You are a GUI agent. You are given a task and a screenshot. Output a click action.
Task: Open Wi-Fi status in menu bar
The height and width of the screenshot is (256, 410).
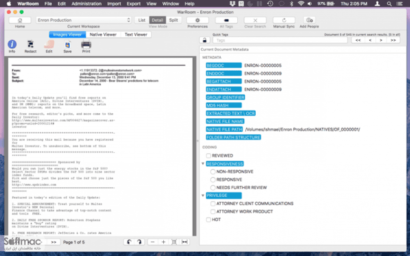pos(301,4)
